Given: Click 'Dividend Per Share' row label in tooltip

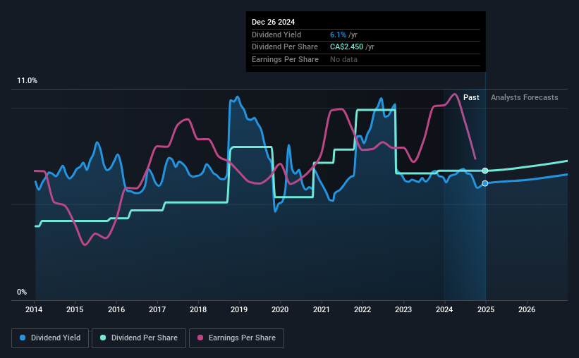Looking at the screenshot, I should pyautogui.click(x=285, y=47).
